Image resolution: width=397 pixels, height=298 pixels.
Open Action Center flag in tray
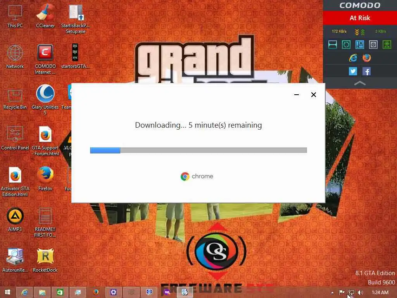(x=342, y=292)
